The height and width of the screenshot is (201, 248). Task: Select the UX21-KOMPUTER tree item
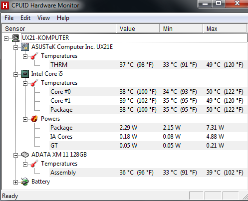[x=45, y=38]
